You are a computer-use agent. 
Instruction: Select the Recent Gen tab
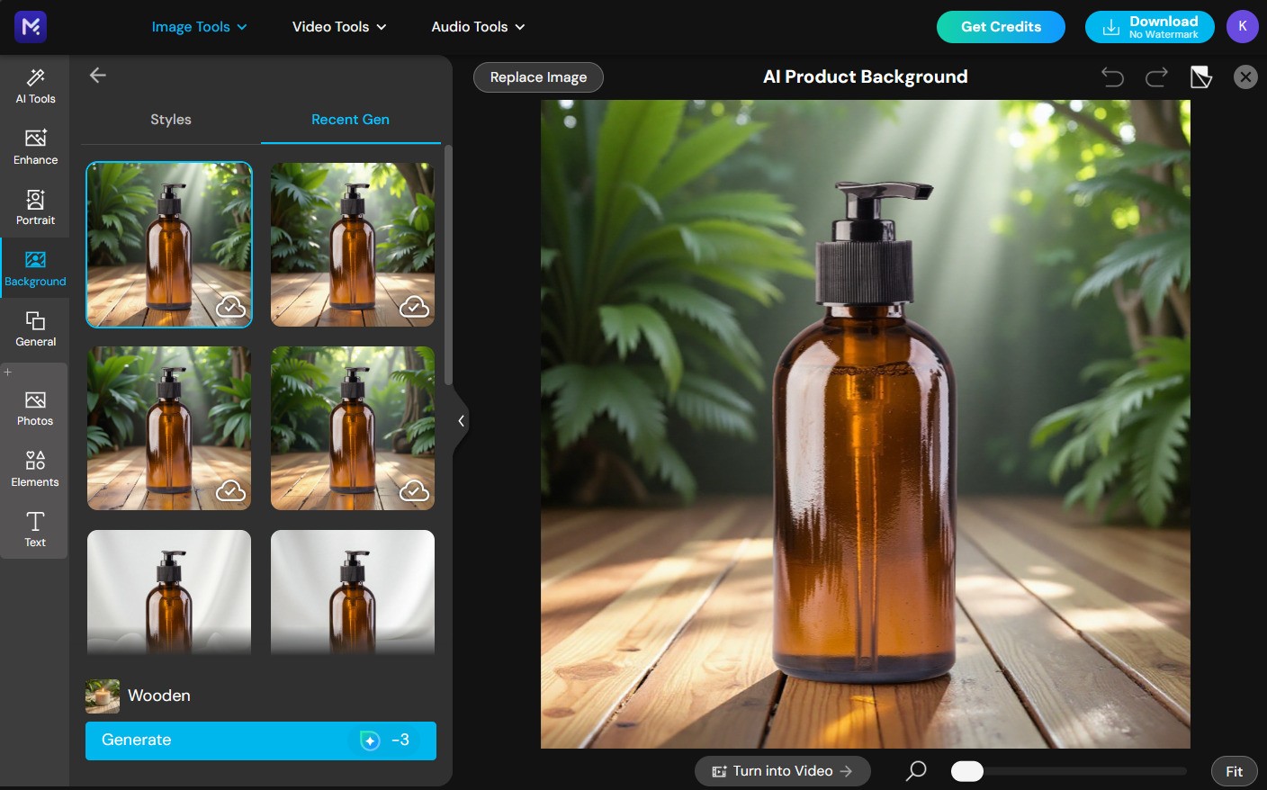[350, 119]
